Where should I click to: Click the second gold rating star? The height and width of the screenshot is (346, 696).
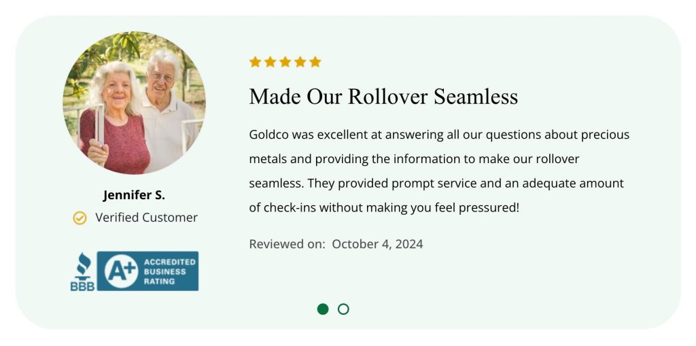pos(271,62)
